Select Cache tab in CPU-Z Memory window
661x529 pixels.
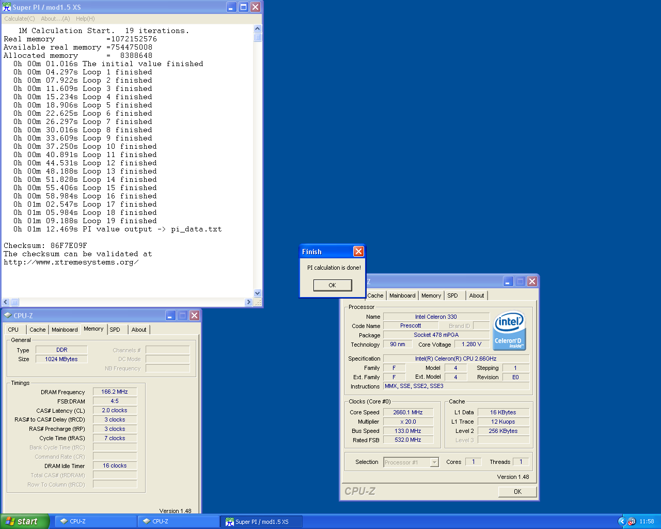tap(37, 330)
